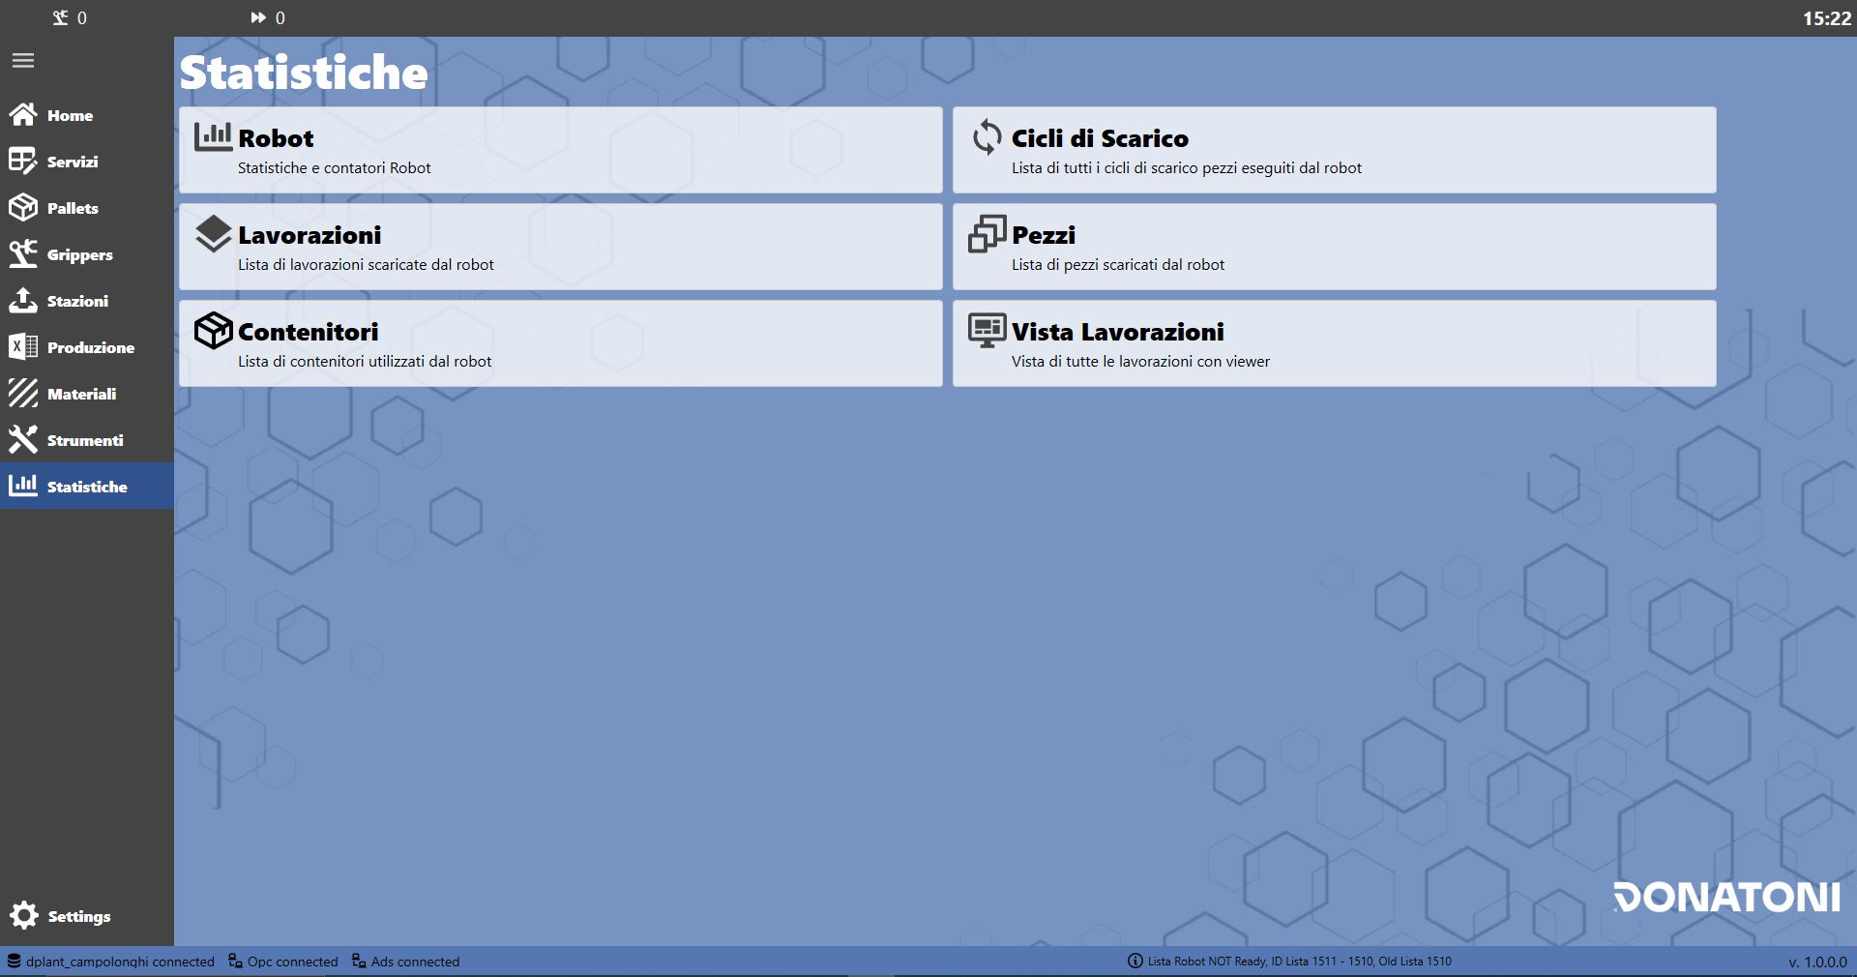This screenshot has height=977, width=1857.
Task: Open the Cicli di Scarico card title
Action: (x=1100, y=138)
